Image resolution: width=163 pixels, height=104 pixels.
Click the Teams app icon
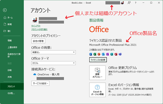[120, 54]
